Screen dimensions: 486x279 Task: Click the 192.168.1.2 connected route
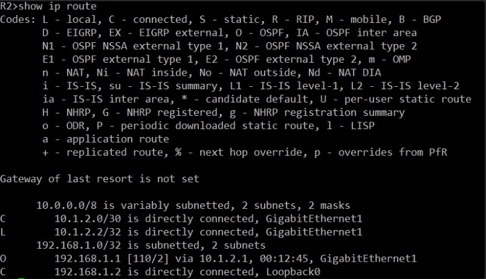pos(160,272)
